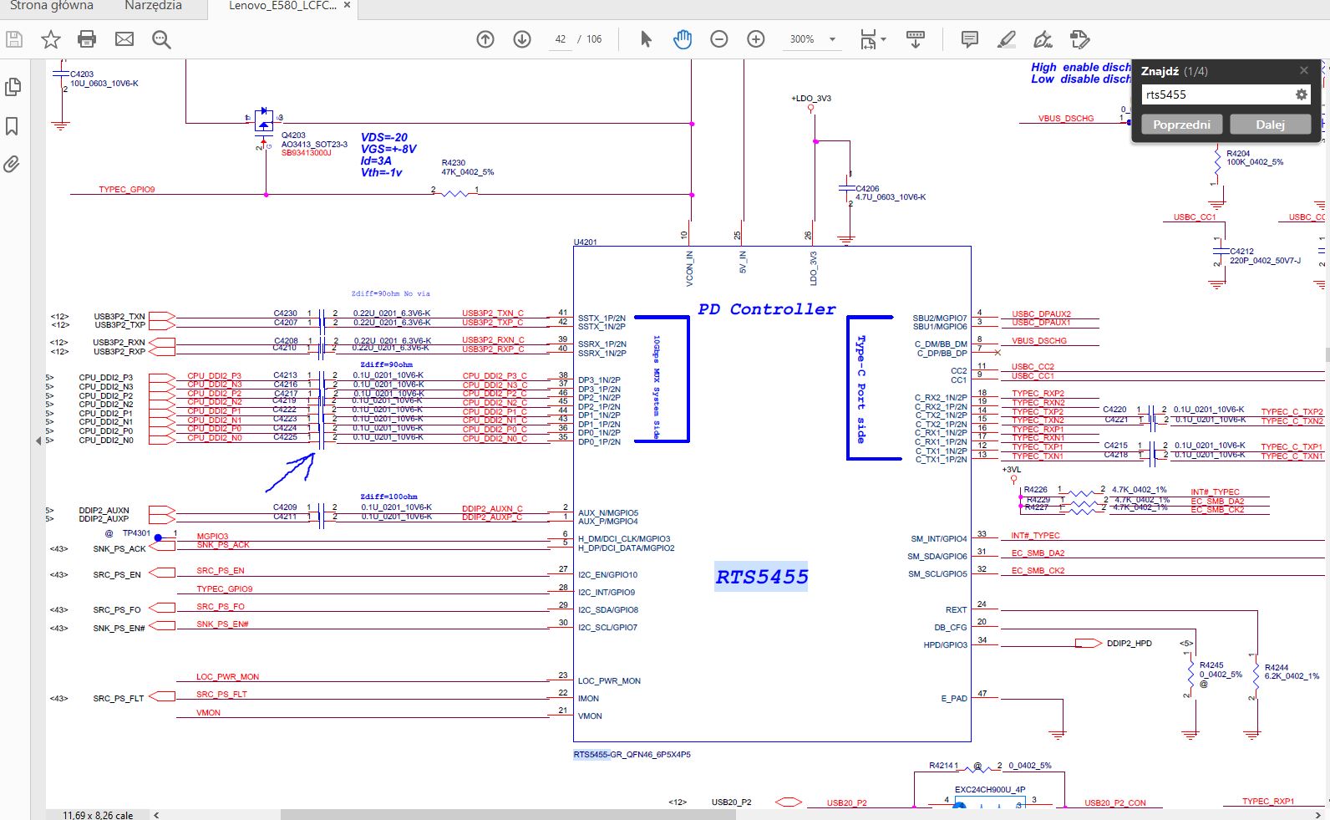Open the search magnifier tool in toolbar

point(161,39)
